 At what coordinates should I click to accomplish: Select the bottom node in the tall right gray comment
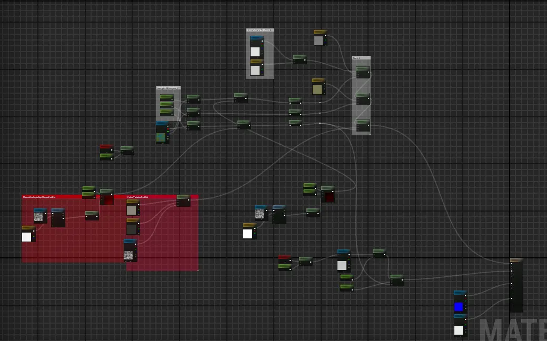pyautogui.click(x=363, y=126)
